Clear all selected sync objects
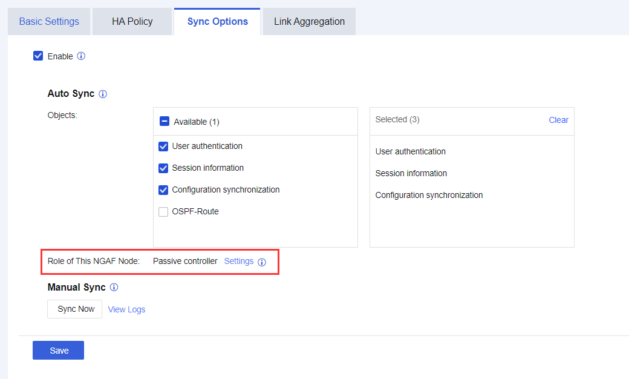The width and height of the screenshot is (629, 379). pyautogui.click(x=558, y=120)
